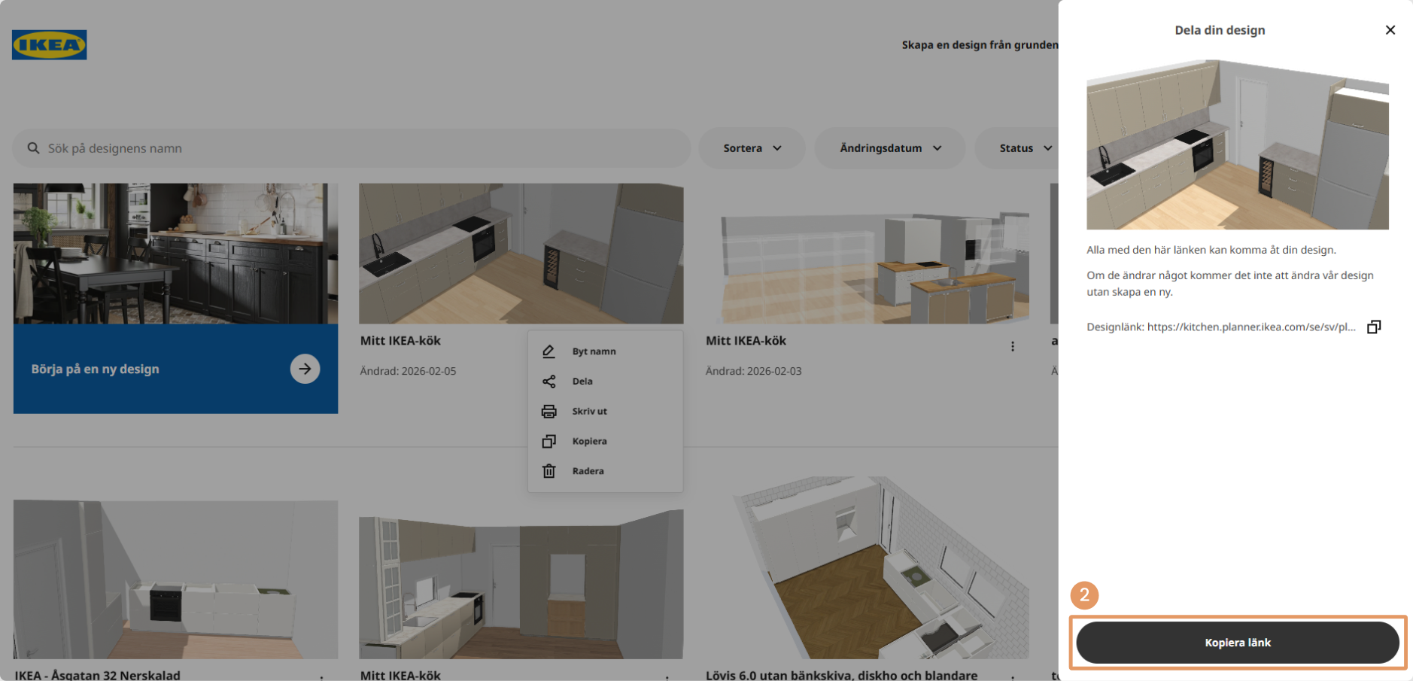Choose 'Skriv ut' in the context menu
The image size is (1413, 681).
(605, 412)
